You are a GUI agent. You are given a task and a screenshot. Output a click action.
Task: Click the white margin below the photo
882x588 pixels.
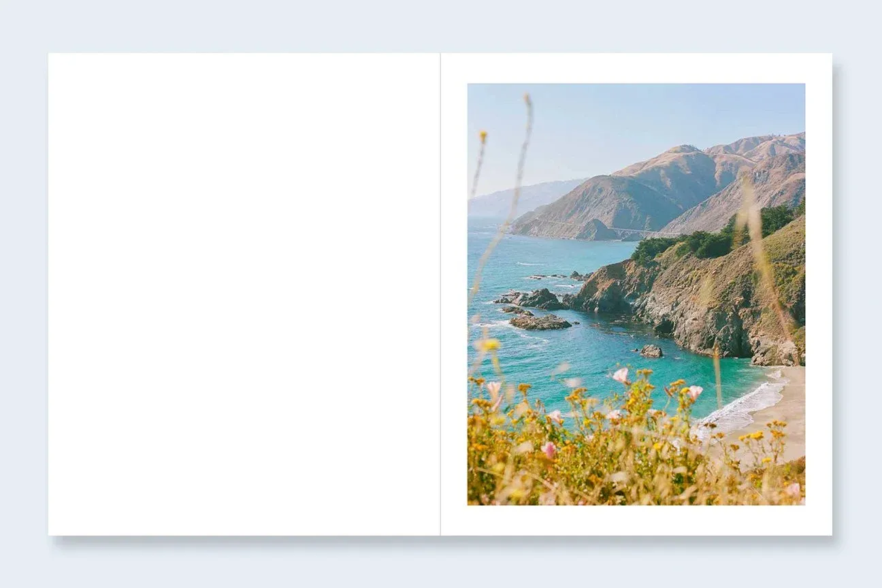click(x=636, y=520)
